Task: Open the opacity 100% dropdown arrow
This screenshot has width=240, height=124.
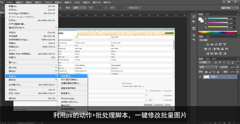Action: tap(237, 67)
